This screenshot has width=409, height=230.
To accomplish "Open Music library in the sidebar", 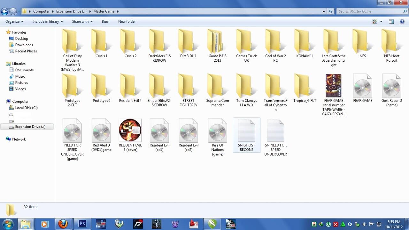I will pos(20,76).
